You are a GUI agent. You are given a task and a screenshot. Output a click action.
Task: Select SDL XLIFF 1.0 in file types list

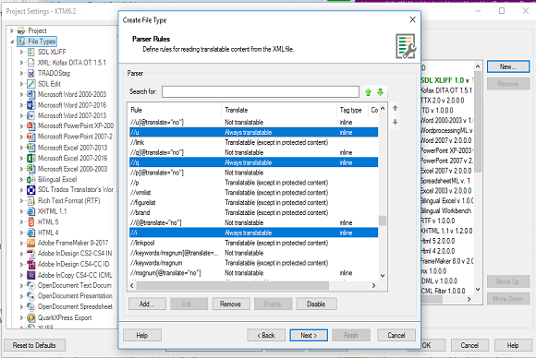445,80
